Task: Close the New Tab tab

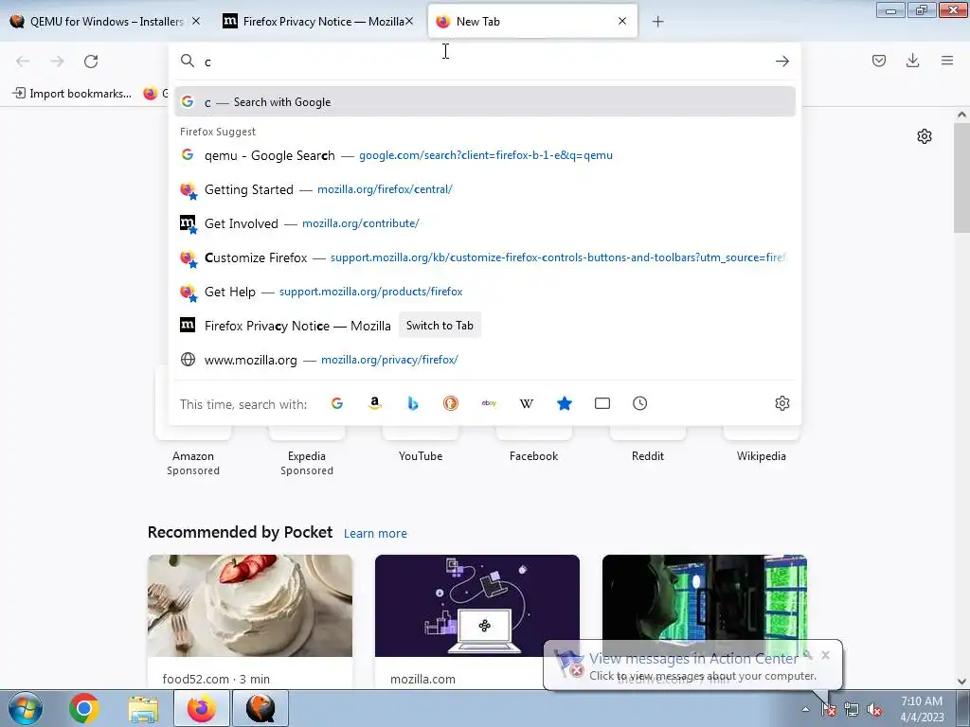Action: [x=622, y=21]
